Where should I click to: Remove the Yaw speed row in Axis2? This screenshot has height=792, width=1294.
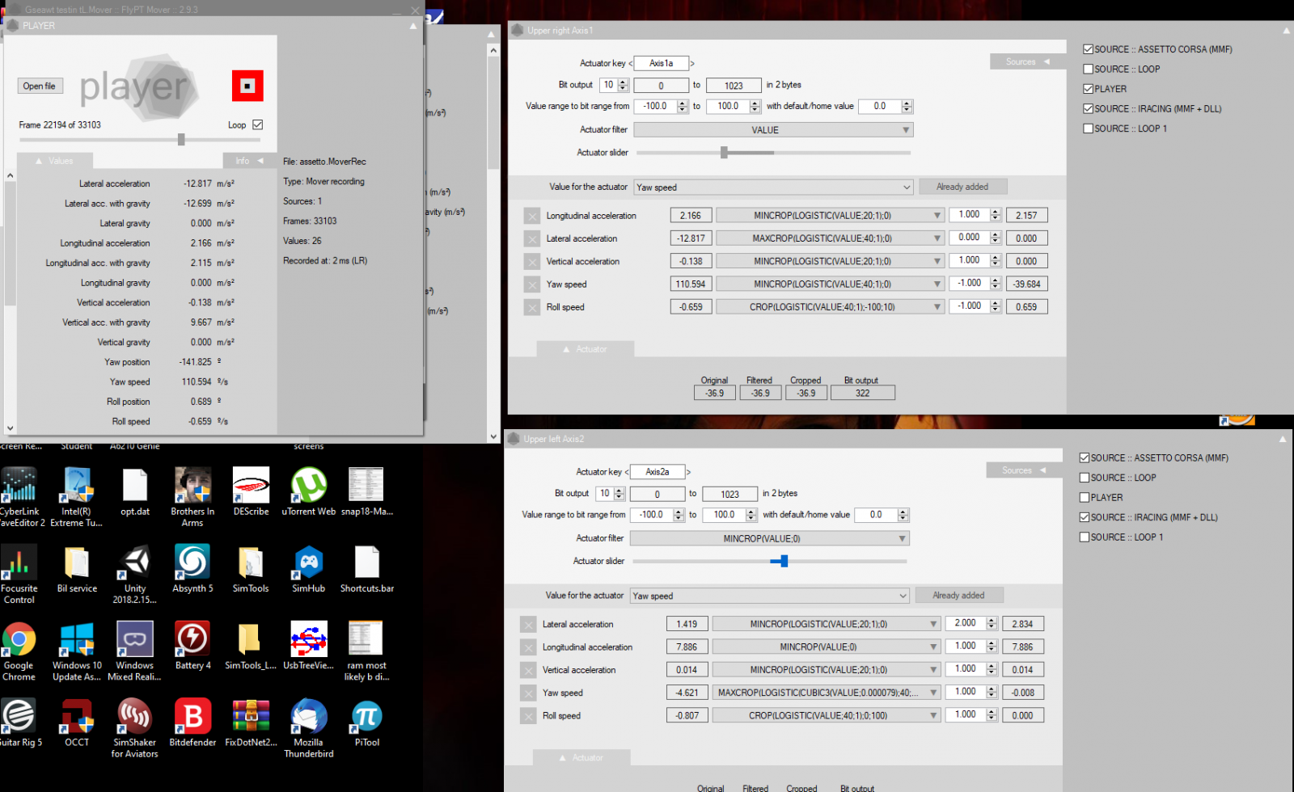528,693
